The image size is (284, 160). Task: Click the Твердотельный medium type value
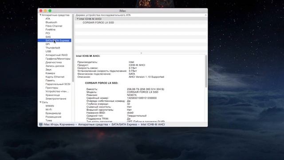[137, 116]
